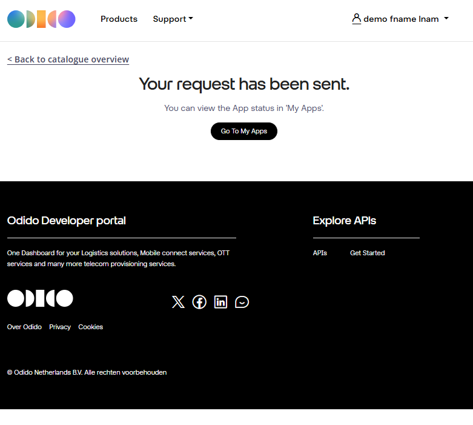The width and height of the screenshot is (473, 425).
Task: Click the smiling chat bubble icon
Action: (x=242, y=302)
